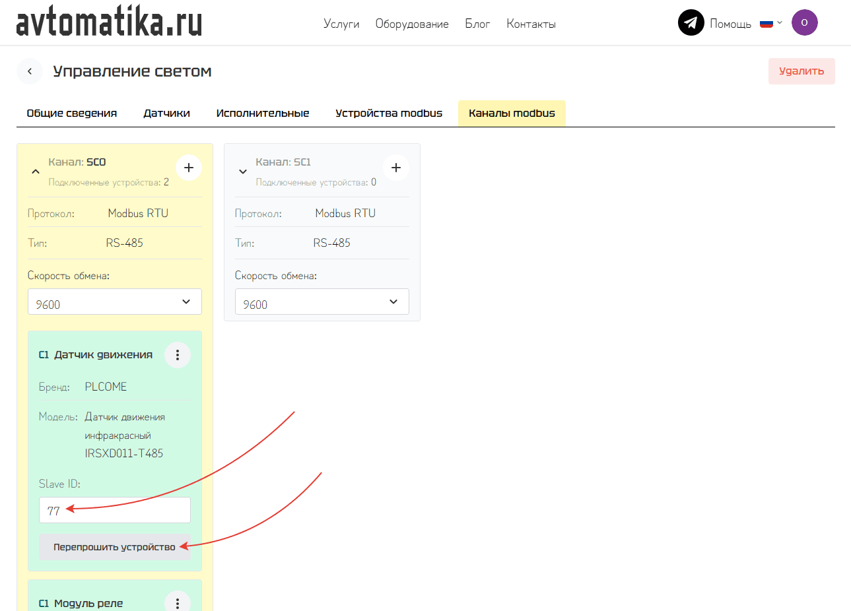Open the motion sensor three-dot menu
Image resolution: width=851 pixels, height=611 pixels.
(x=178, y=355)
